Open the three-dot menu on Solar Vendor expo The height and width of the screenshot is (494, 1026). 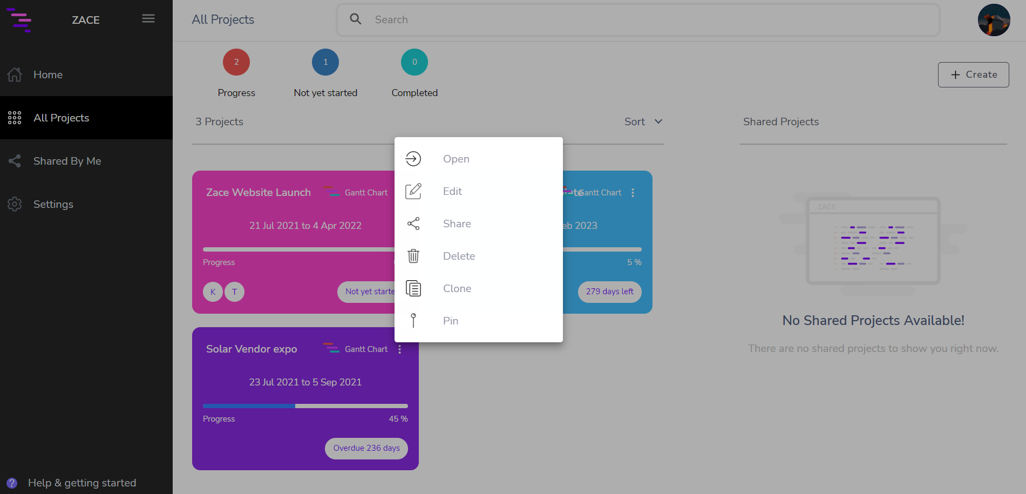(x=400, y=349)
